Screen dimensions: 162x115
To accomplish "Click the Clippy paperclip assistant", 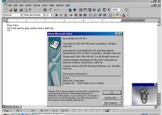I will [x=144, y=95].
